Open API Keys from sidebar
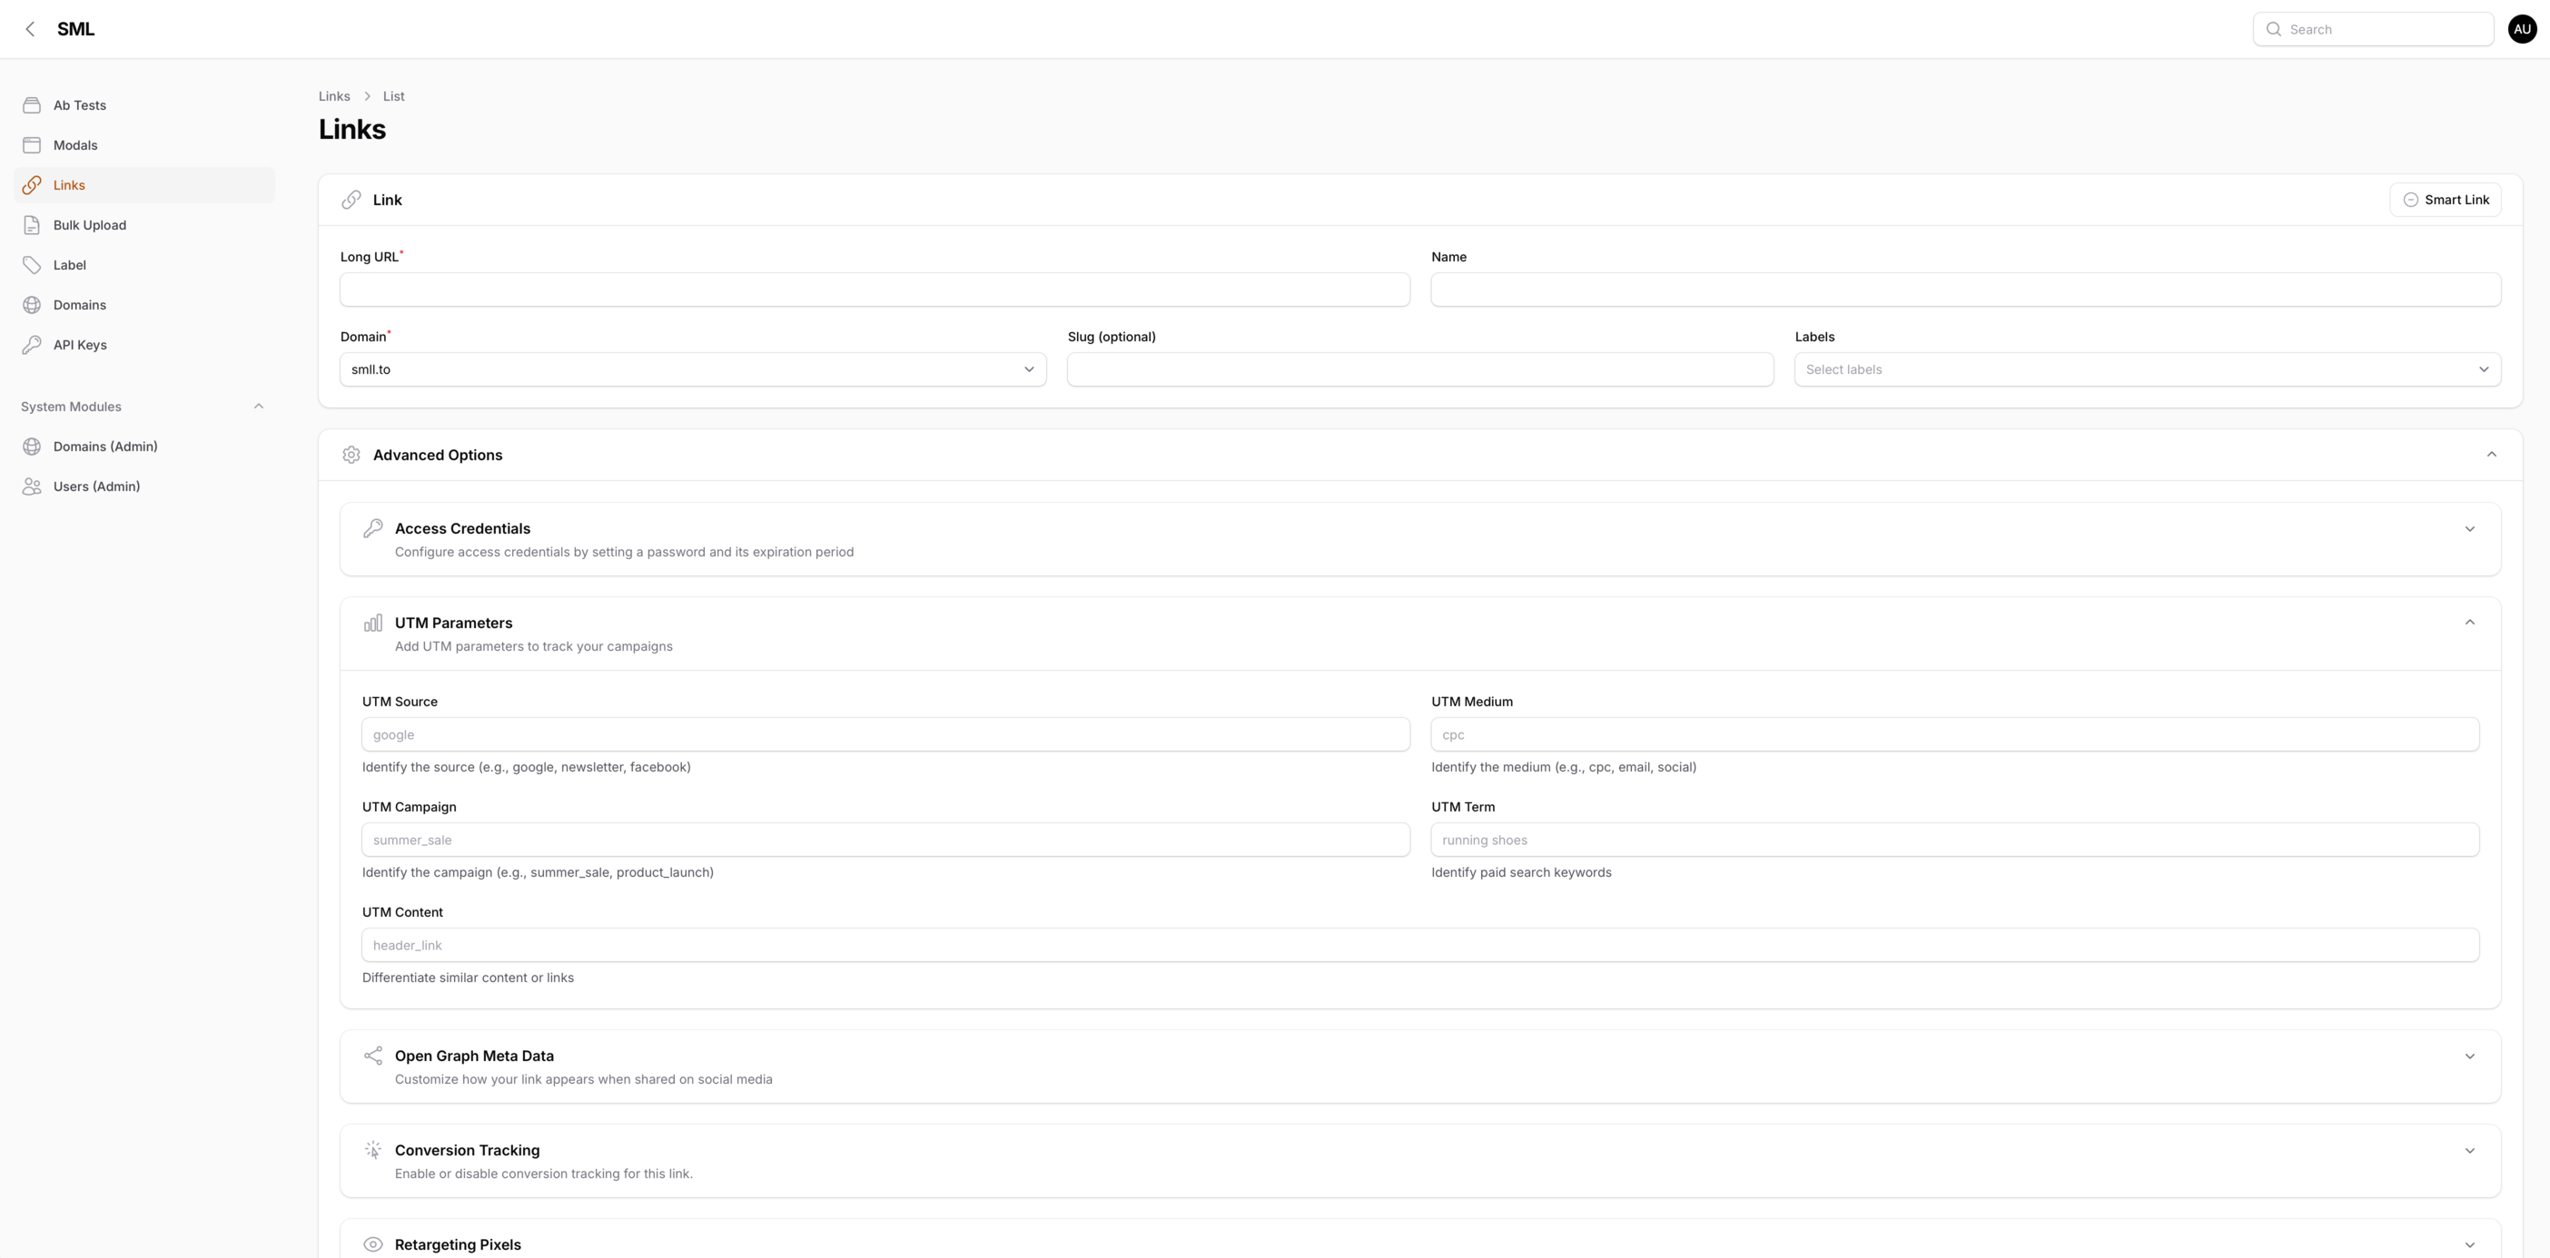The image size is (2550, 1258). tap(79, 344)
